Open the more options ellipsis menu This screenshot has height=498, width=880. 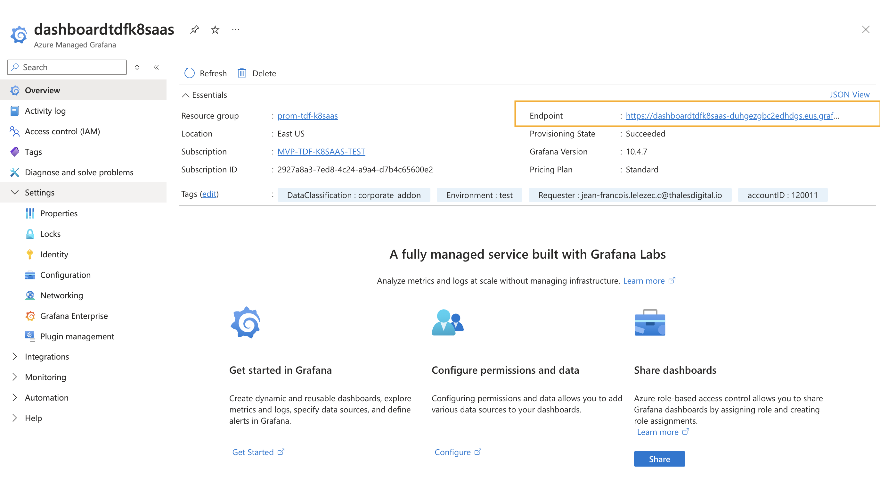pyautogui.click(x=235, y=30)
